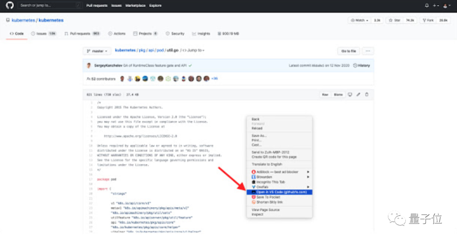Image resolution: width=457 pixels, height=239 pixels.
Task: Choose Save To Pocket
Action: [279, 197]
